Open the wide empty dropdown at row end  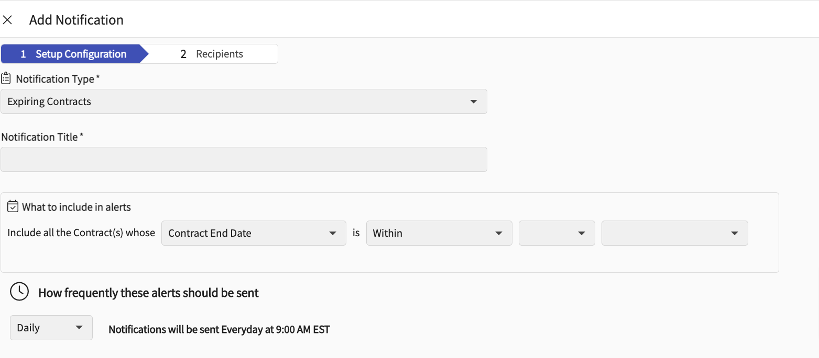(x=674, y=233)
